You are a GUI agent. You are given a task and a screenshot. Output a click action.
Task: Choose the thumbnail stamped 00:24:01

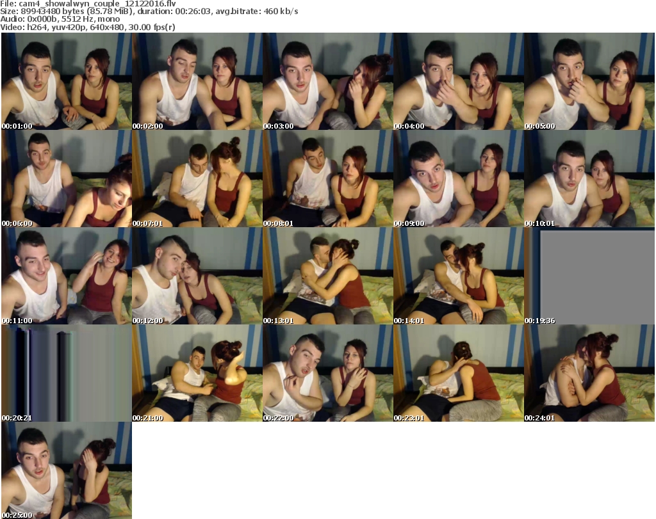589,373
